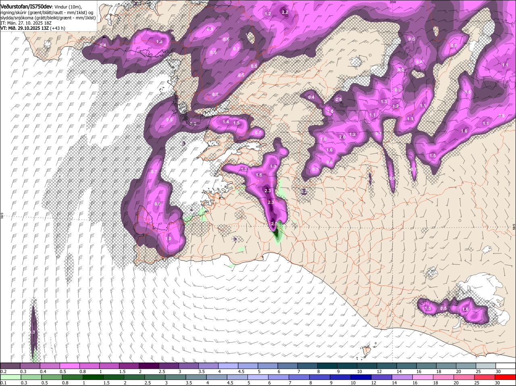Pick the purple snow scale swatch between 0.3 and 0.4
Viewport: 516px width, 386px height.
(30, 365)
